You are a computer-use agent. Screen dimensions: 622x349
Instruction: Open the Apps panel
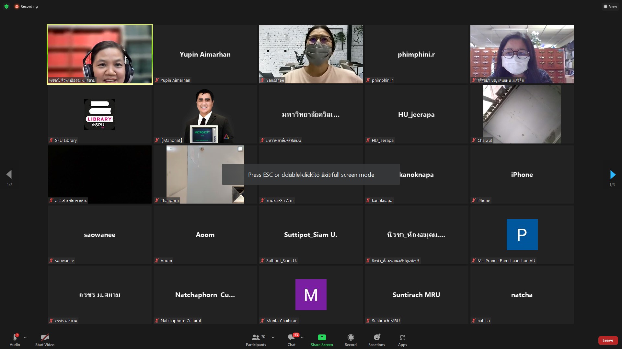click(x=402, y=338)
